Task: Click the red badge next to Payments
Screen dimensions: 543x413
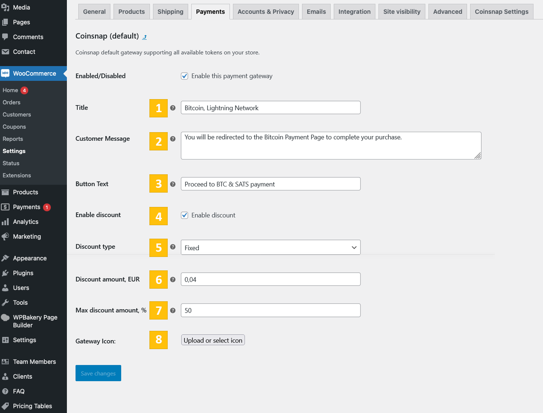Action: tap(47, 207)
